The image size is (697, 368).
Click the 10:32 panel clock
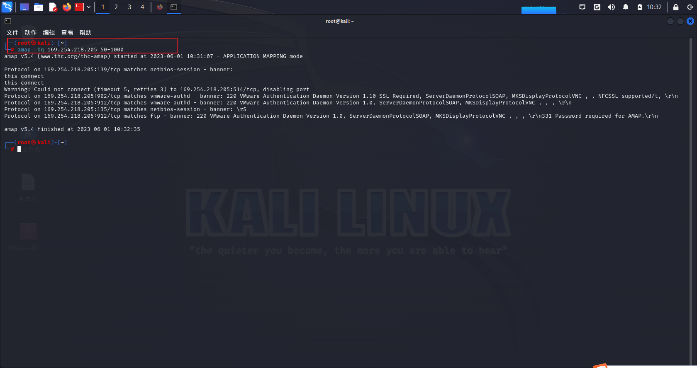pyautogui.click(x=654, y=7)
